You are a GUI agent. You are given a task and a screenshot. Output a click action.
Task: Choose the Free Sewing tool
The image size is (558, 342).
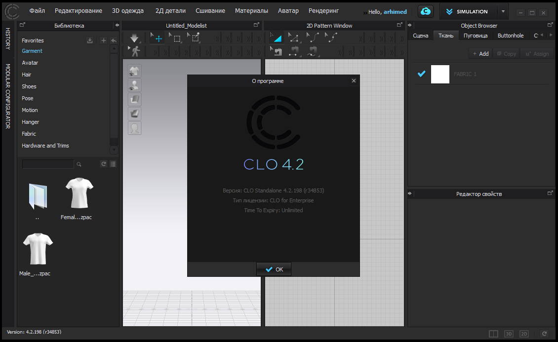(313, 51)
